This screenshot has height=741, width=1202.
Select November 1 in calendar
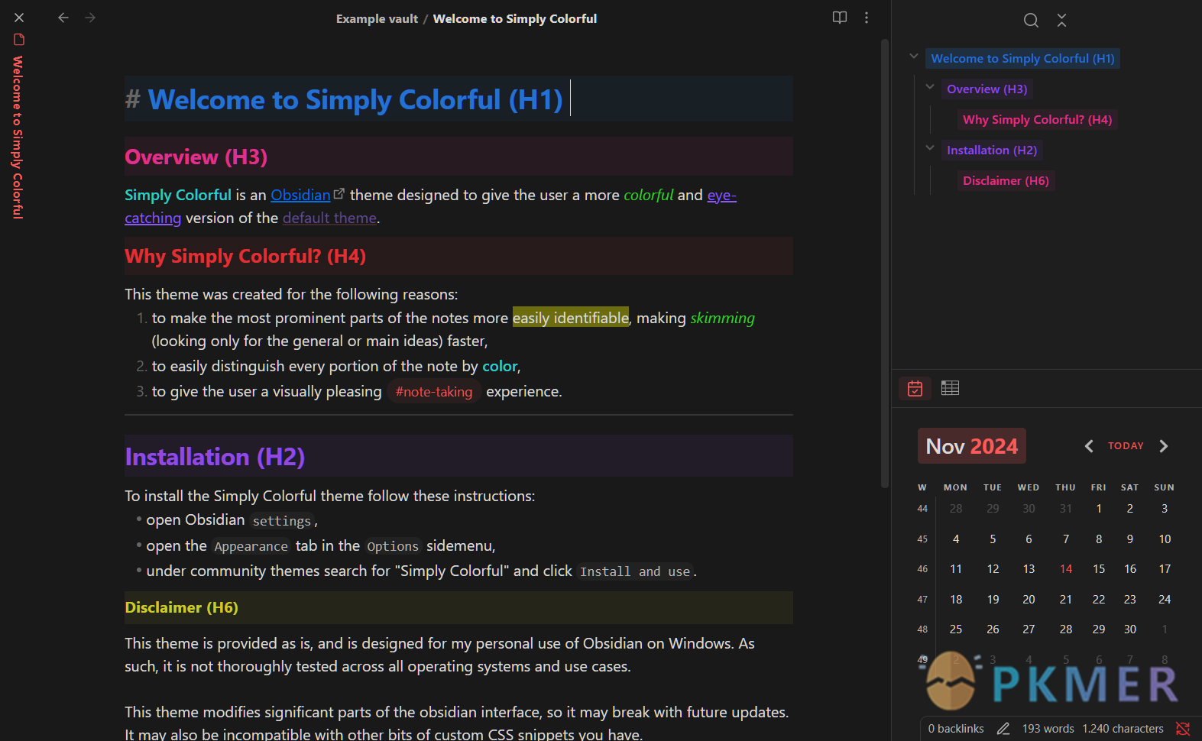[x=1099, y=509]
